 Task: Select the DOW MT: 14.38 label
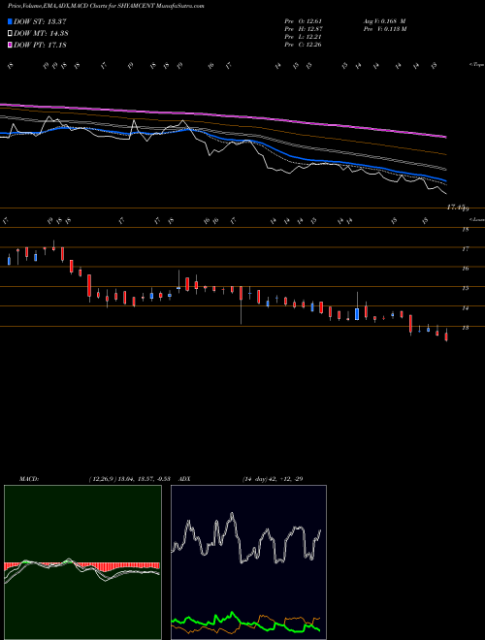tap(40, 33)
